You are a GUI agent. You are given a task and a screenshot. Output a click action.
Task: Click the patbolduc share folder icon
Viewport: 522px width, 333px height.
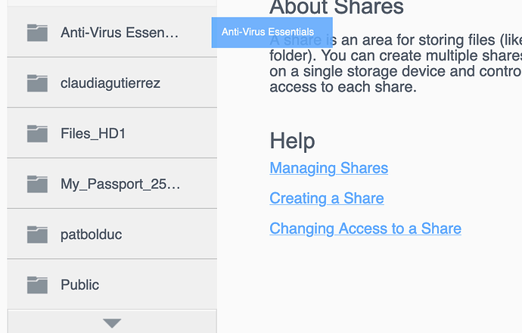click(37, 234)
